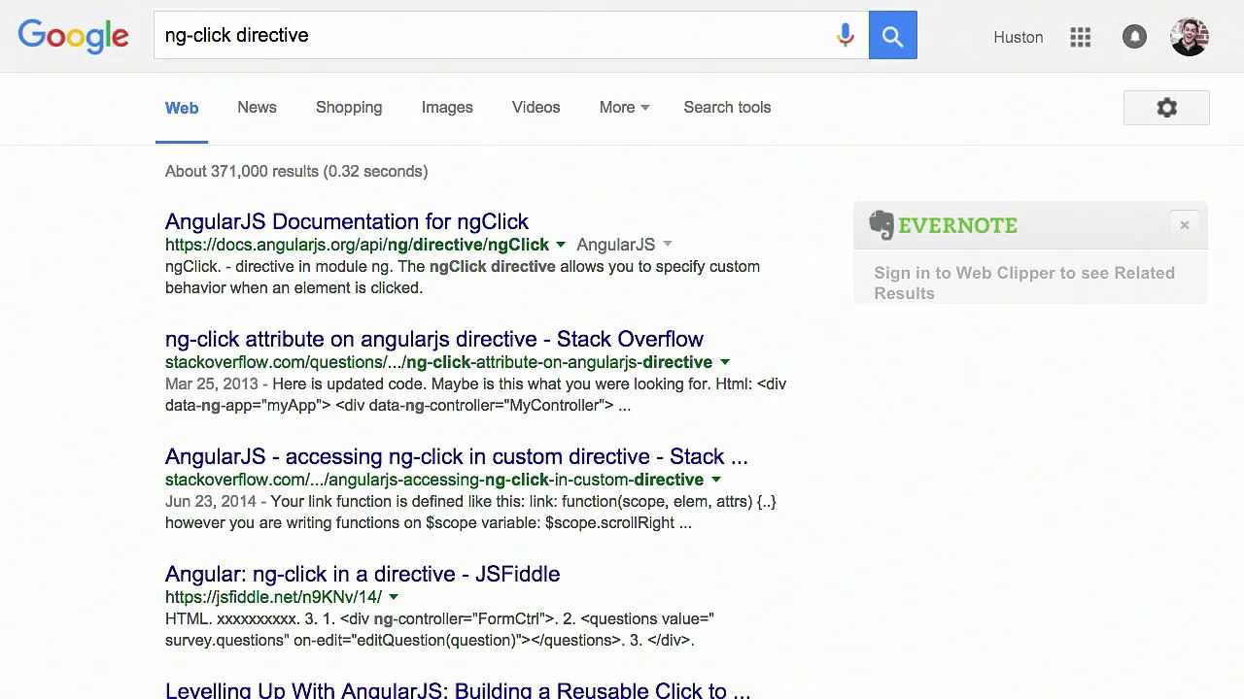This screenshot has height=699, width=1244.
Task: Open the Angular ng-click JSFiddle result
Action: pos(363,574)
